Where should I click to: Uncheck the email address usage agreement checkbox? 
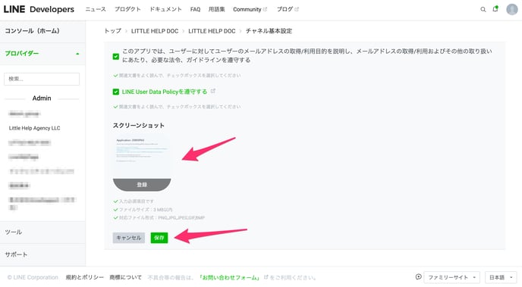click(x=116, y=57)
